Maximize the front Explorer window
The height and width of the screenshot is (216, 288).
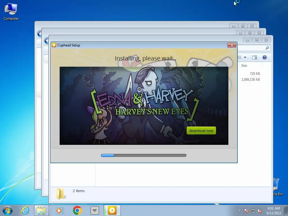pyautogui.click(x=257, y=40)
